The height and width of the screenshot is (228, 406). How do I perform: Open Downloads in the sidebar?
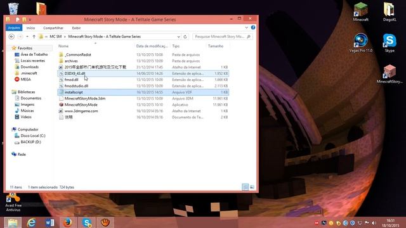point(29,66)
